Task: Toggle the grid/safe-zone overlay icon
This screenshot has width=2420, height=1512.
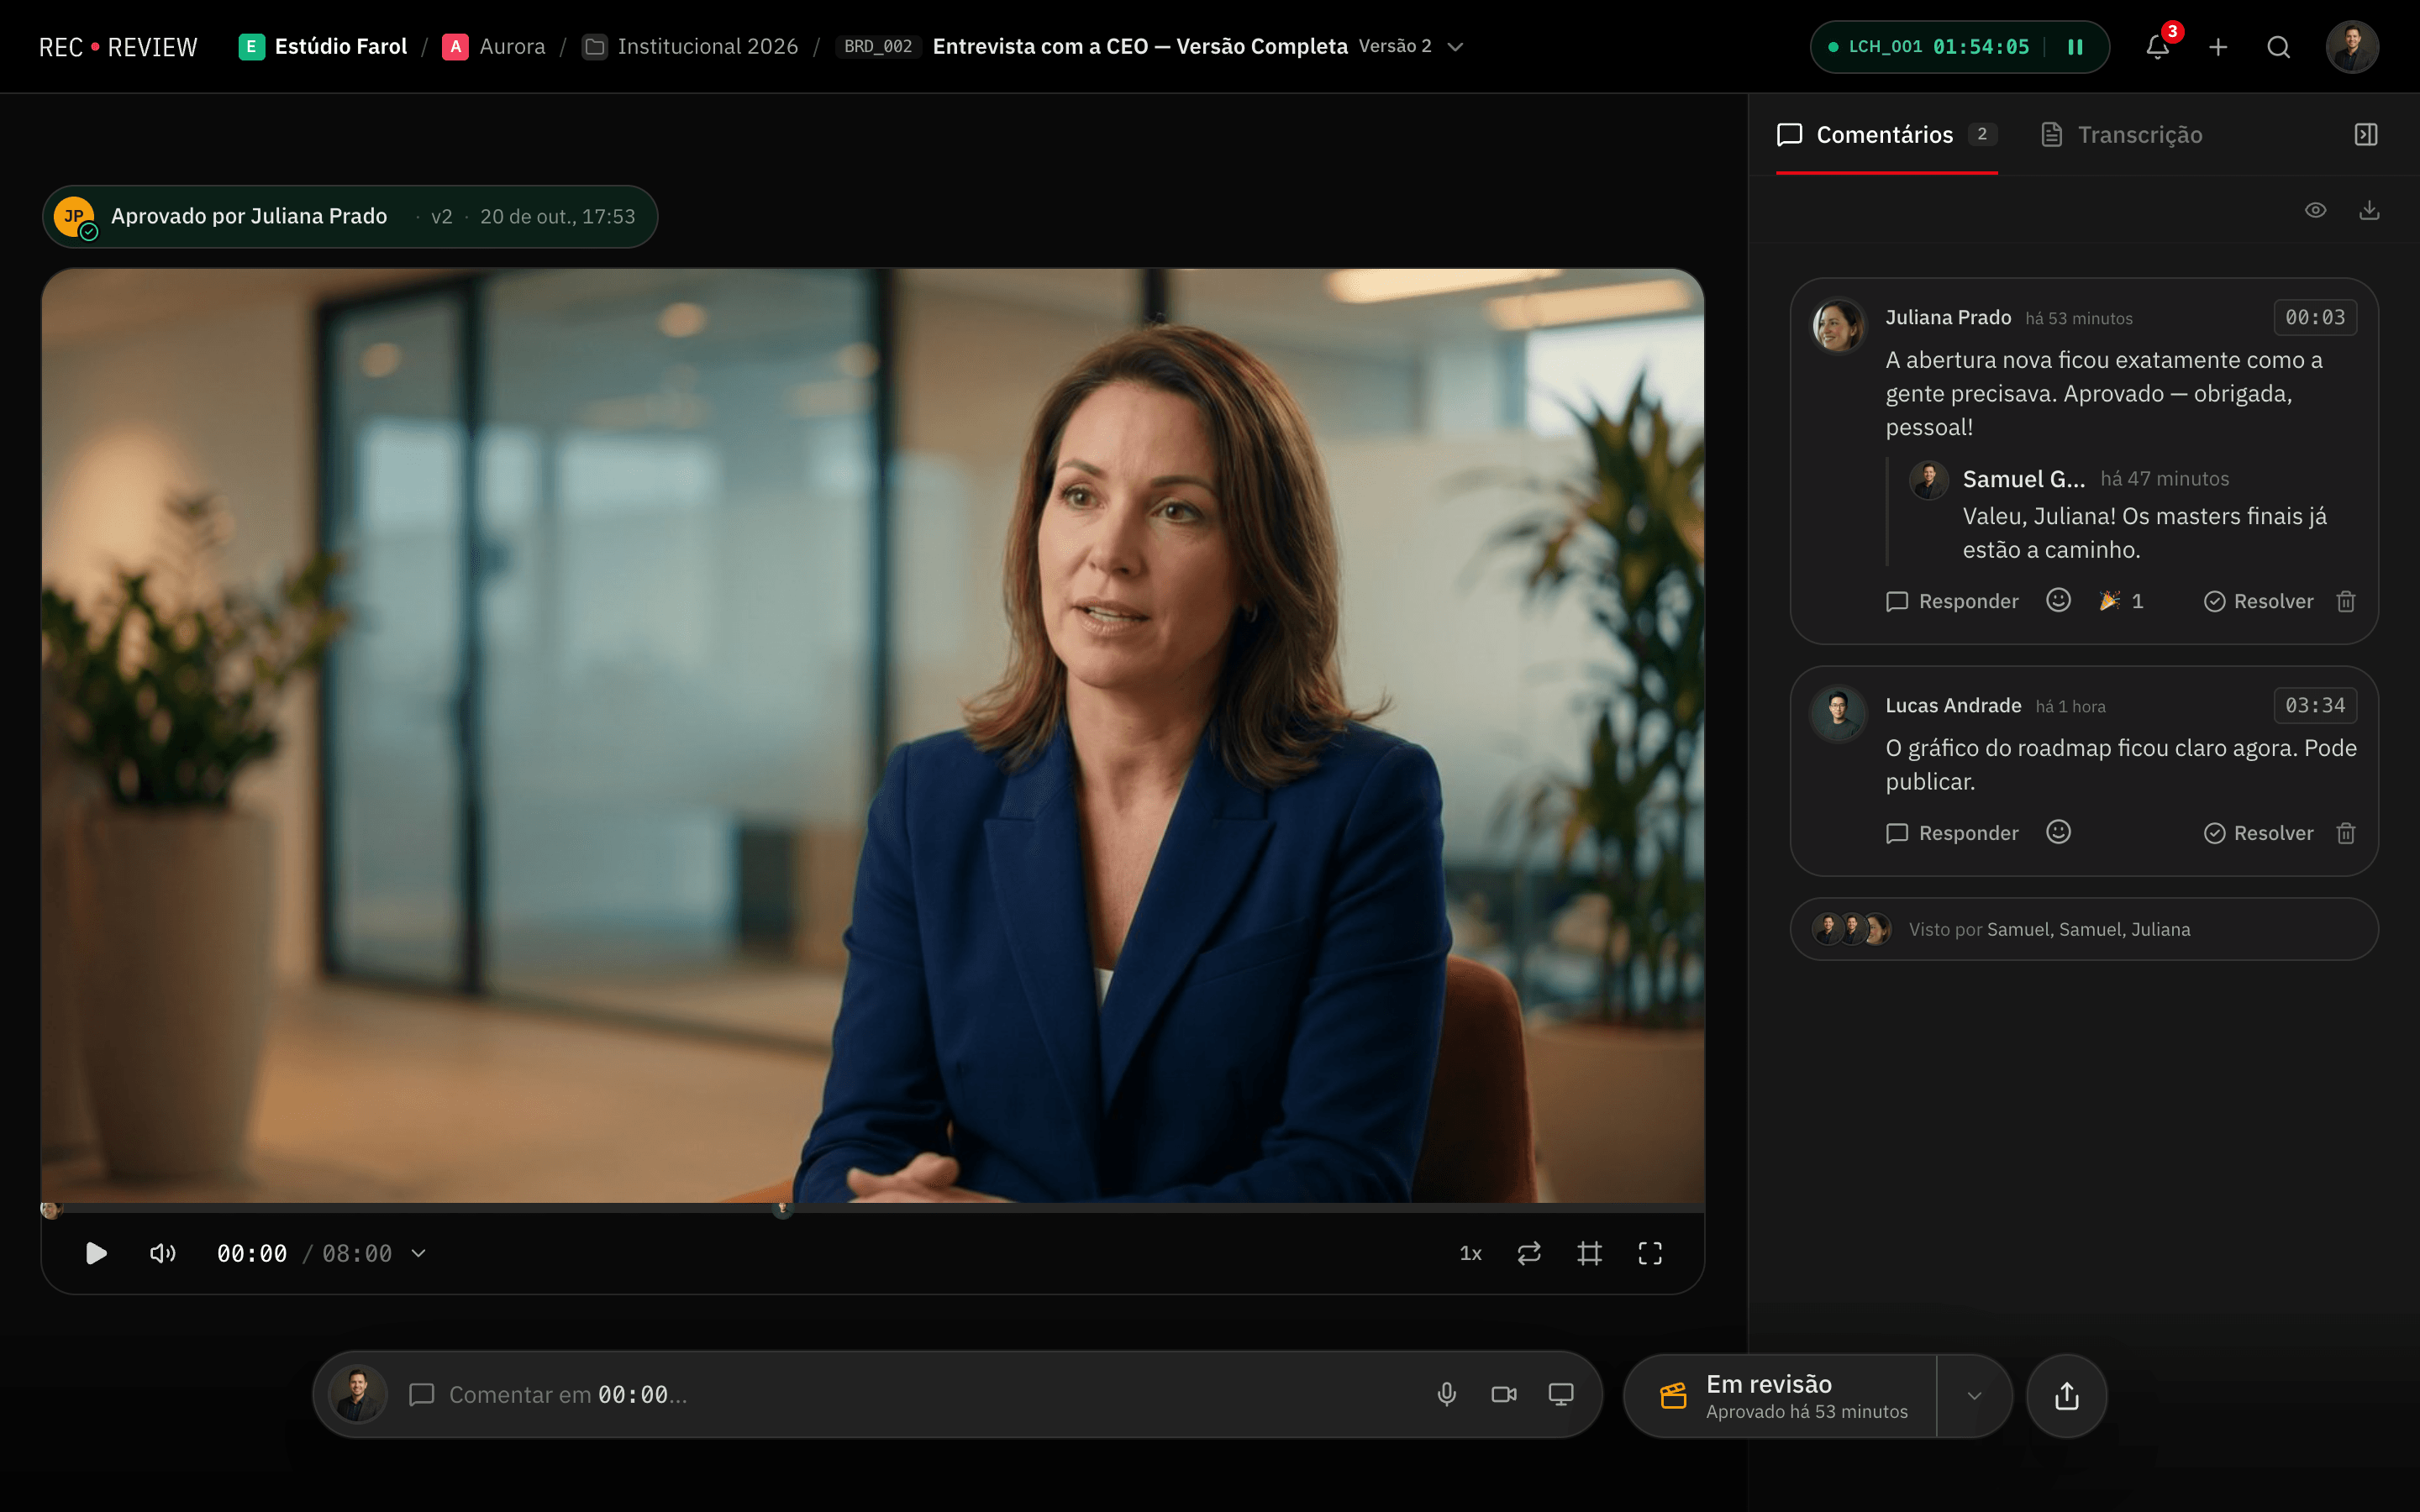Action: click(x=1589, y=1253)
